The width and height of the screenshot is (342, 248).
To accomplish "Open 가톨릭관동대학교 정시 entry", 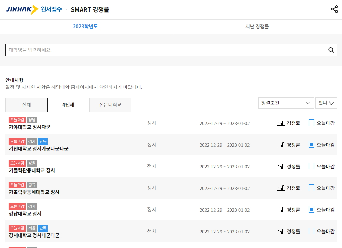I will [32, 170].
